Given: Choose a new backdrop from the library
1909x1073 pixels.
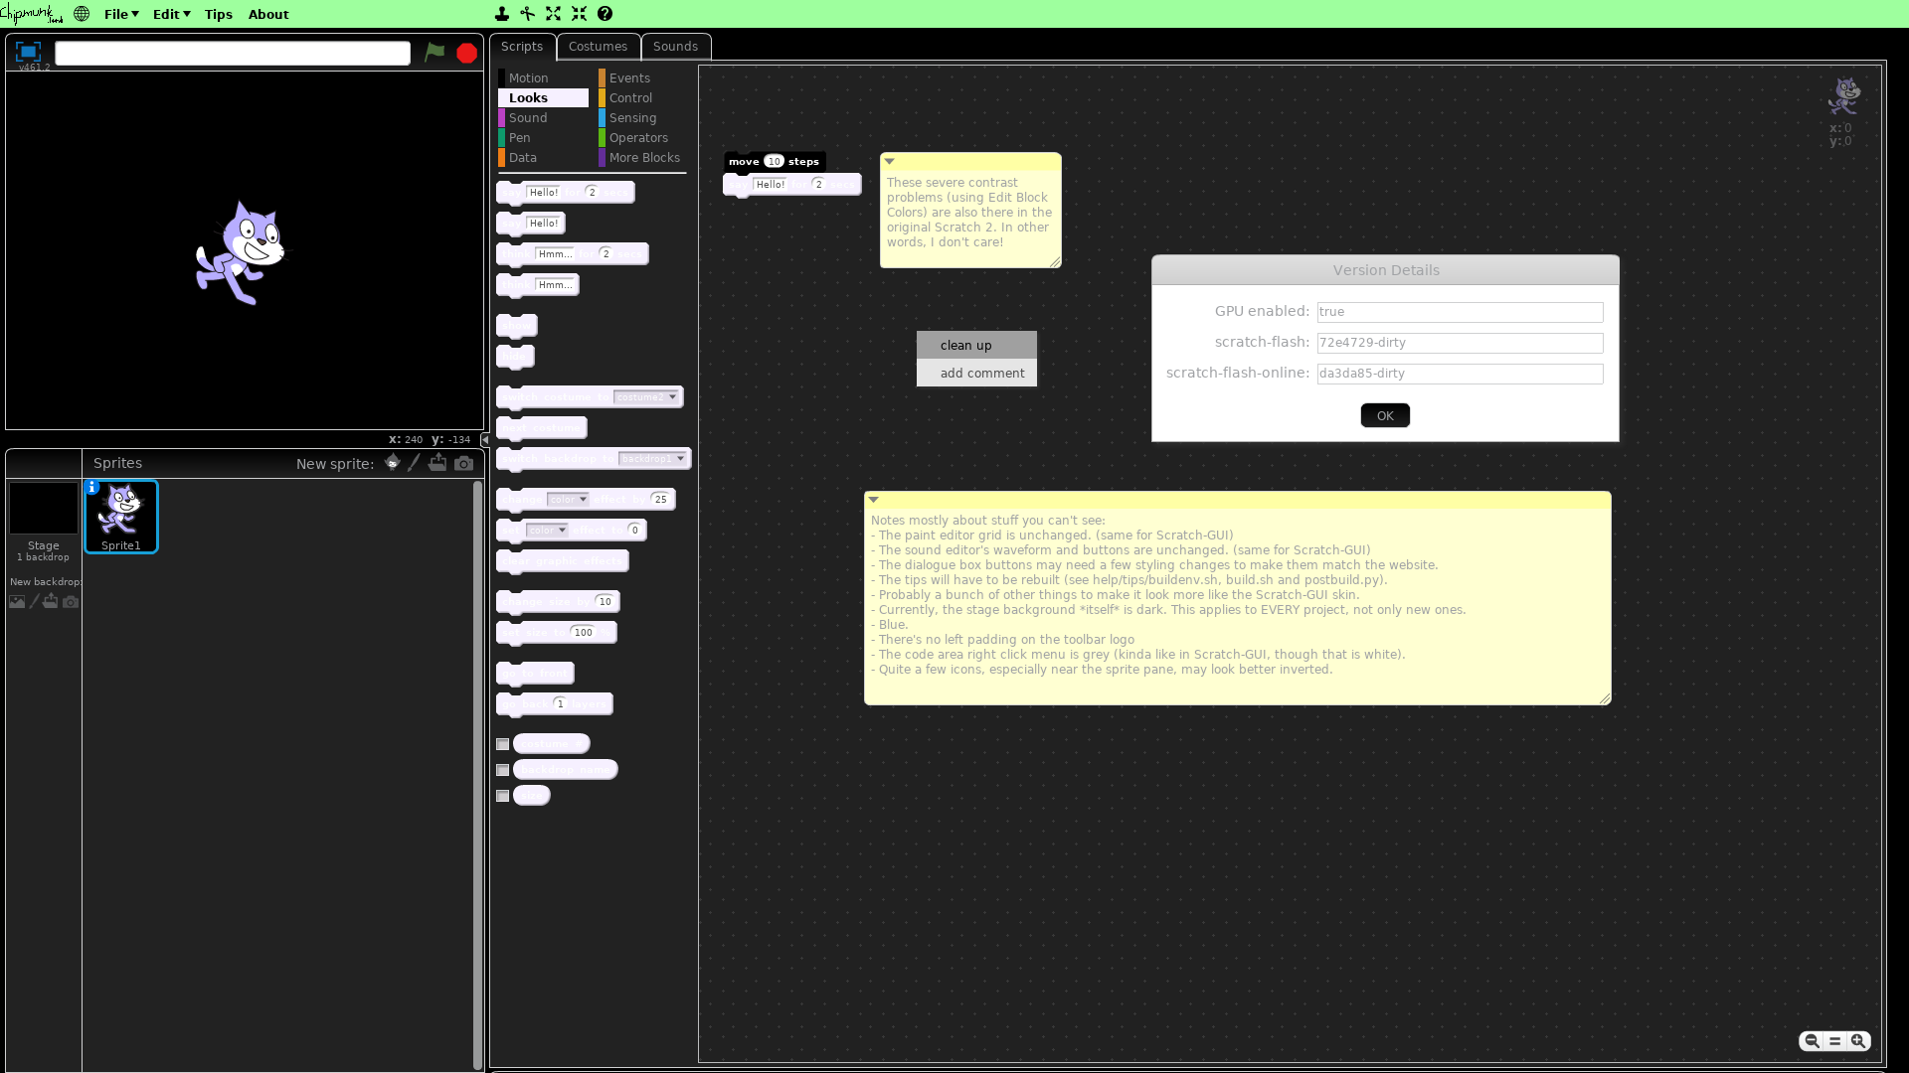Looking at the screenshot, I should tap(17, 601).
